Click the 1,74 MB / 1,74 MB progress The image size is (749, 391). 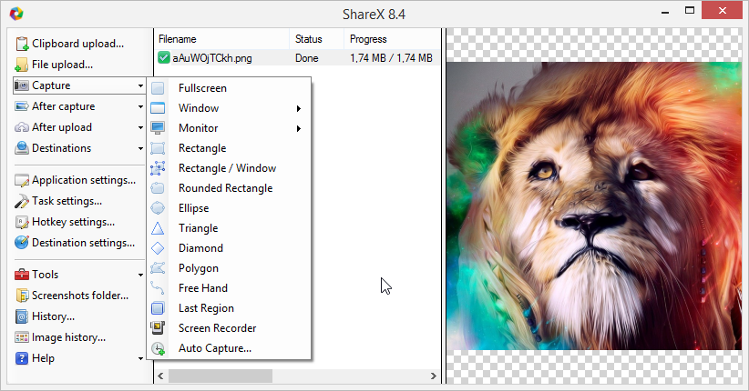[x=391, y=58]
